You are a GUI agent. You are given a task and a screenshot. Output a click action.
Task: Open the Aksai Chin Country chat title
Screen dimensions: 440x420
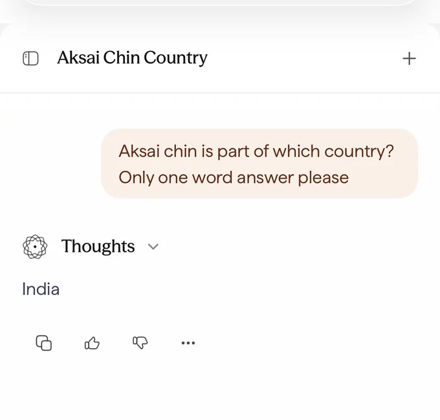click(x=132, y=58)
